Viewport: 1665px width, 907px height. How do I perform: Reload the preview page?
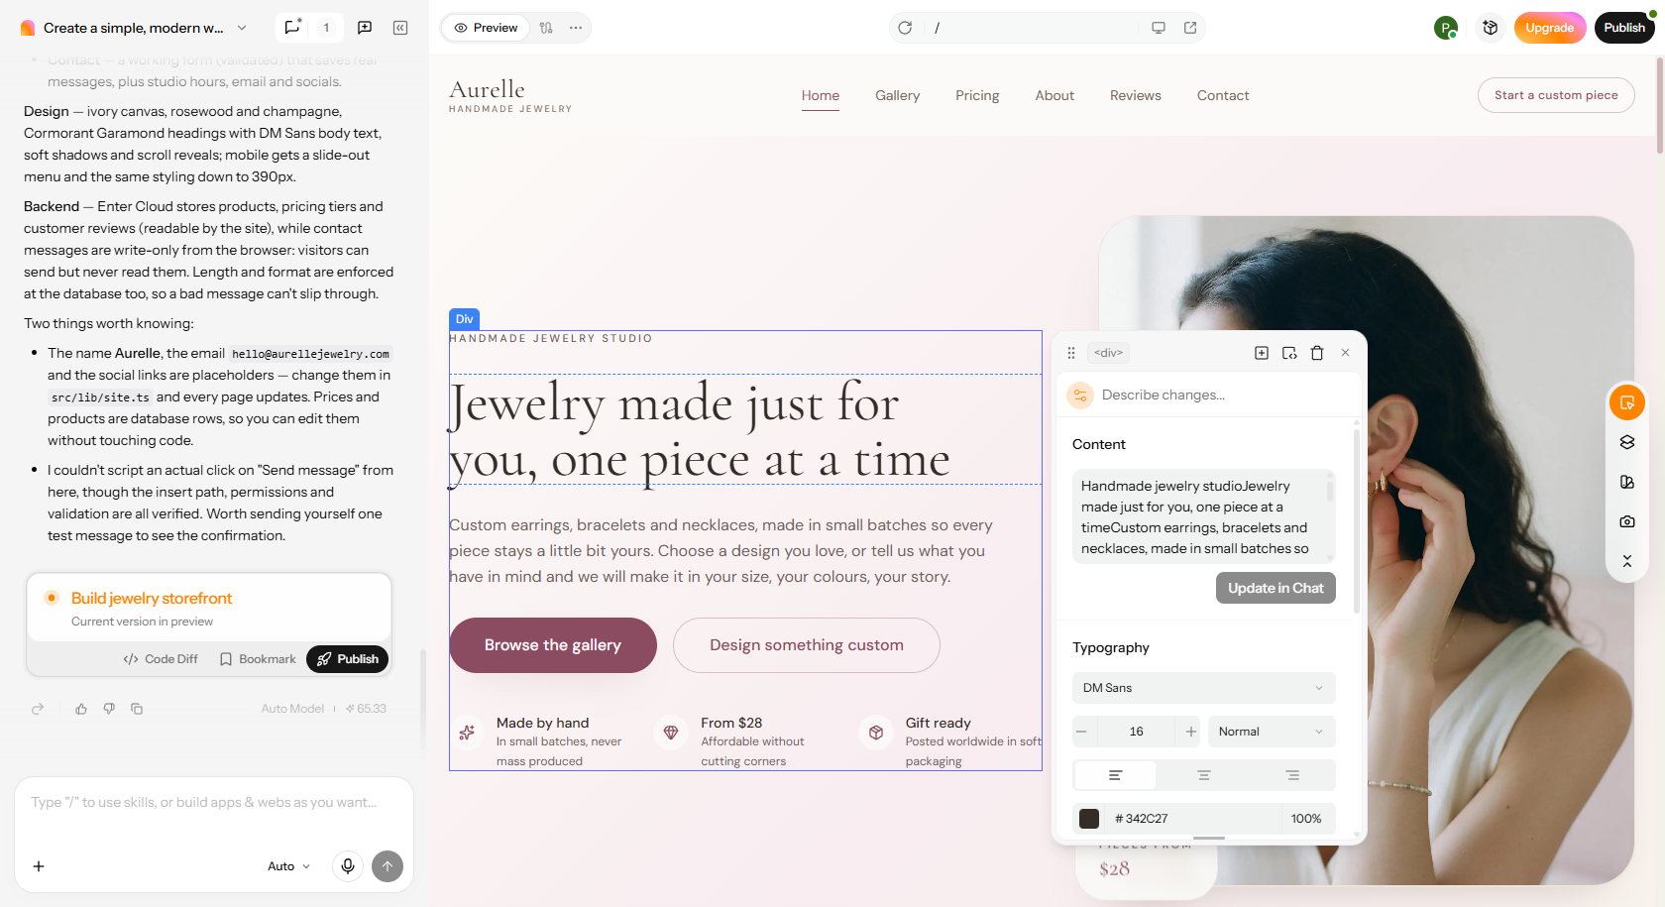[x=905, y=28]
